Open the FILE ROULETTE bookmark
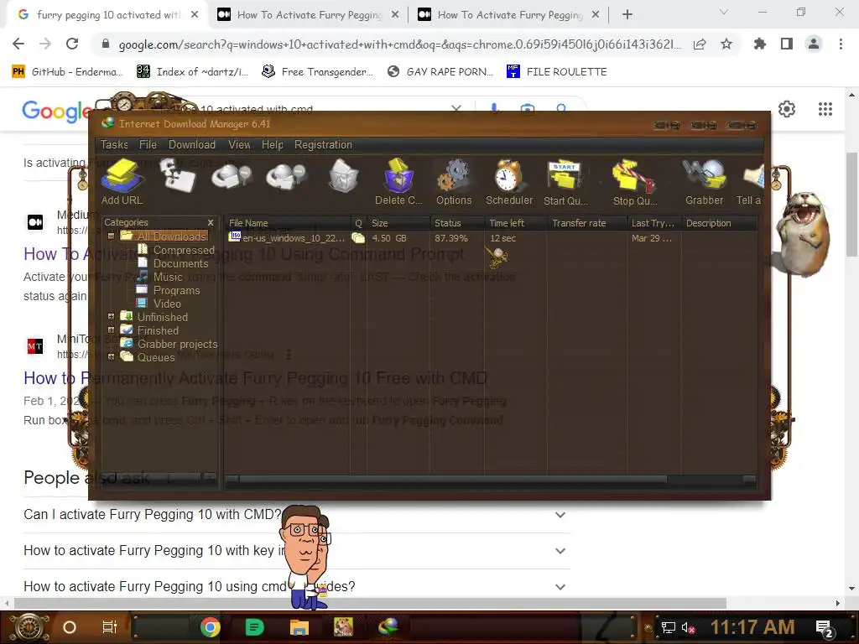 (557, 72)
